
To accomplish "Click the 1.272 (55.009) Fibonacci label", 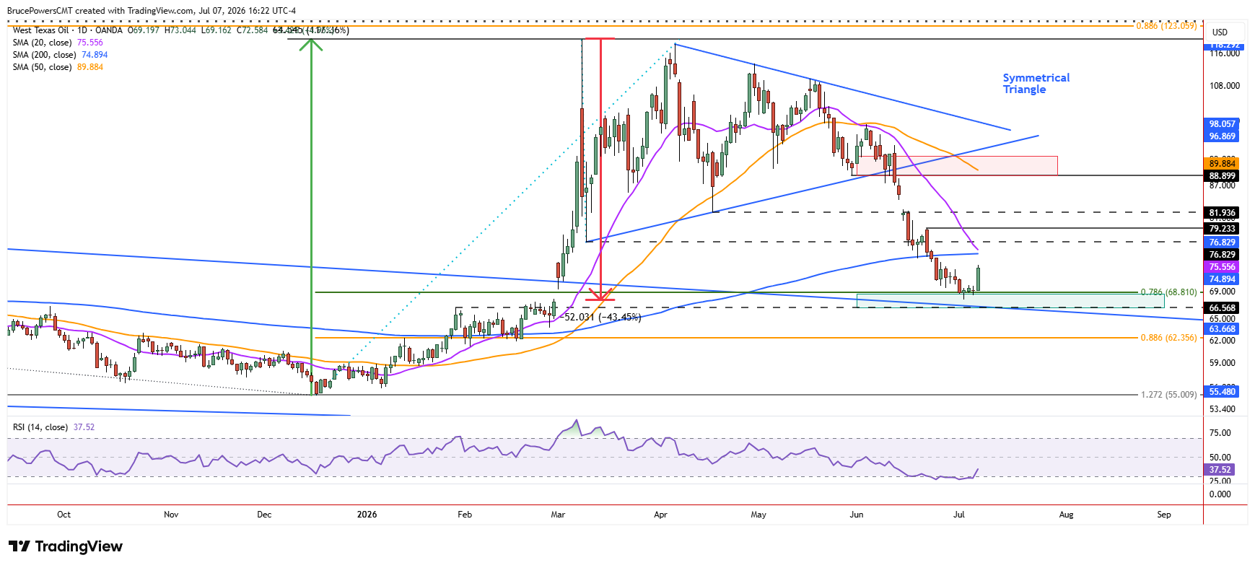I will tap(1168, 395).
